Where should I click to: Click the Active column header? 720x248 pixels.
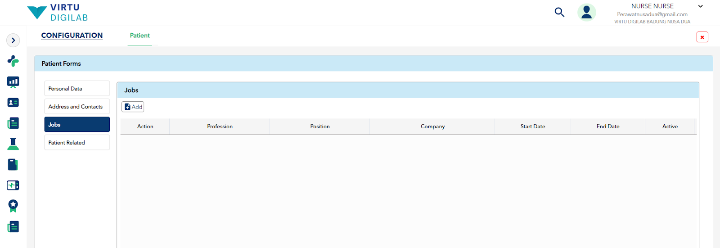tap(670, 126)
